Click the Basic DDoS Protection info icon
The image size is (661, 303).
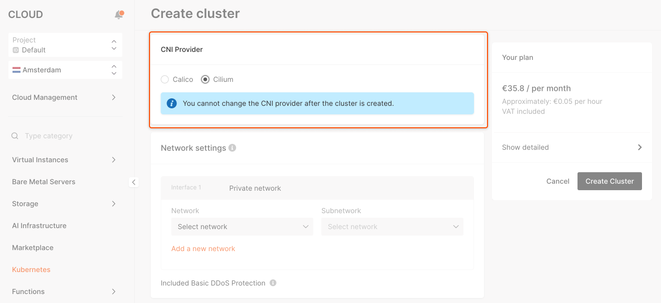[x=273, y=283]
